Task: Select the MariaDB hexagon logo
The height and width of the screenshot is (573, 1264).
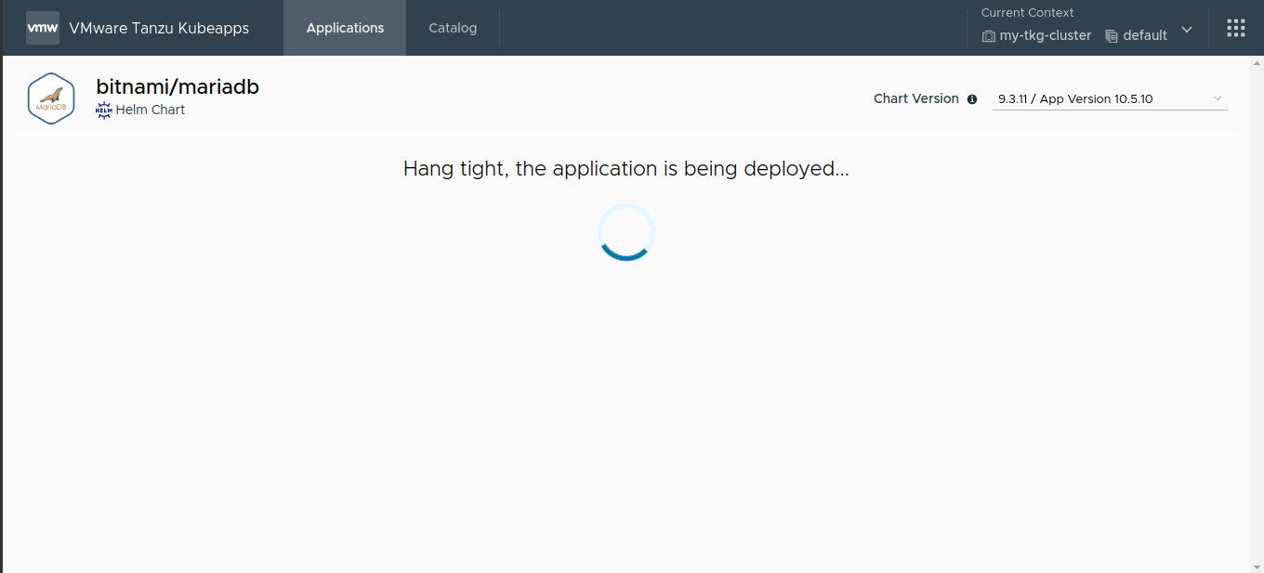Action: (x=51, y=98)
